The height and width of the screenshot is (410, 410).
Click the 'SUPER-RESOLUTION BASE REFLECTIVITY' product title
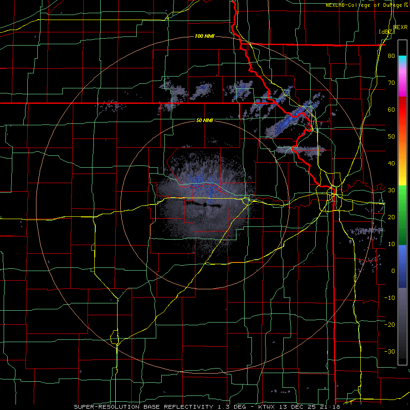(x=143, y=407)
